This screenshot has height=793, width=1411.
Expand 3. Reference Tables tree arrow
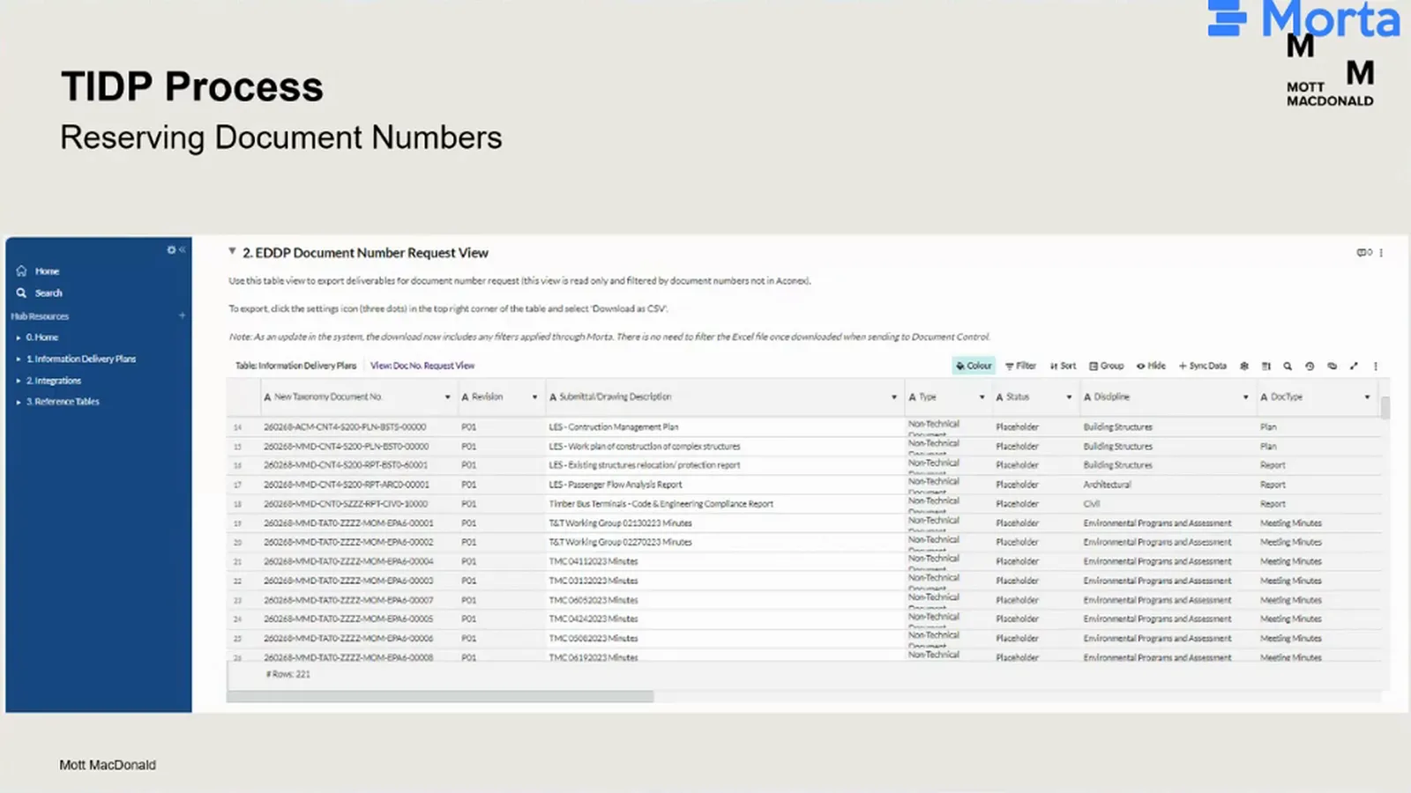tap(18, 402)
